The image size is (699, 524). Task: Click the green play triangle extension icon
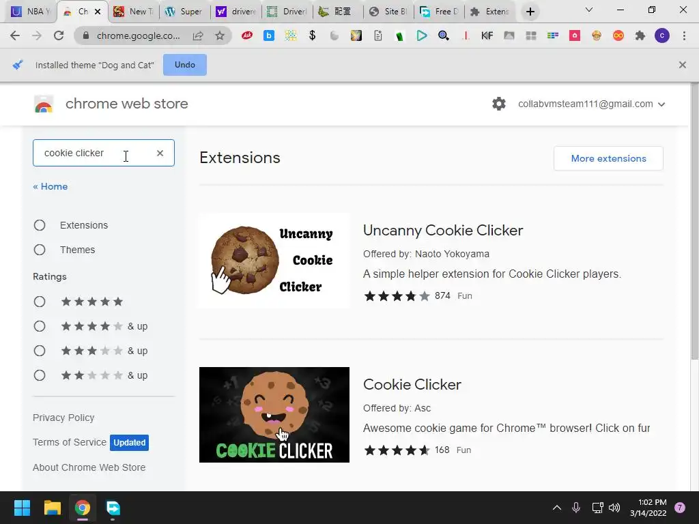421,35
